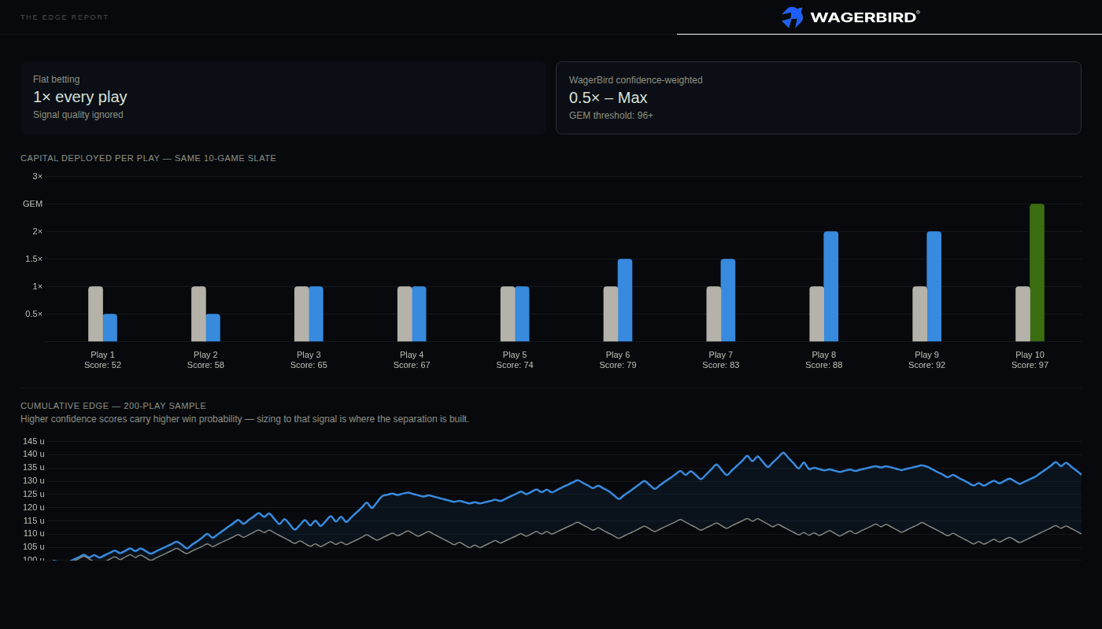Select the WagerBird confidence-weighted card
The width and height of the screenshot is (1102, 629).
click(819, 98)
